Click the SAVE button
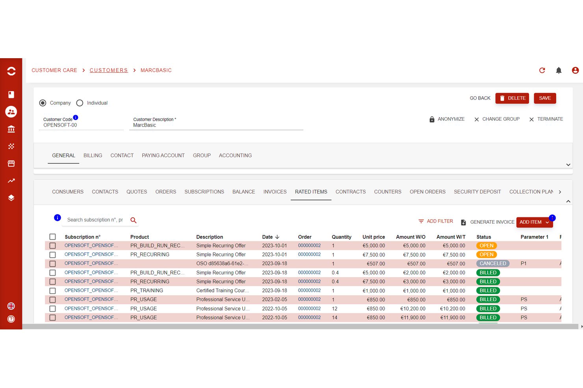583x388 pixels. tap(545, 98)
